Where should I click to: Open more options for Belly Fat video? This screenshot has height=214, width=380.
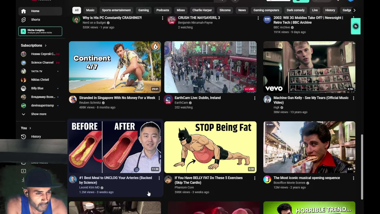[x=255, y=178]
